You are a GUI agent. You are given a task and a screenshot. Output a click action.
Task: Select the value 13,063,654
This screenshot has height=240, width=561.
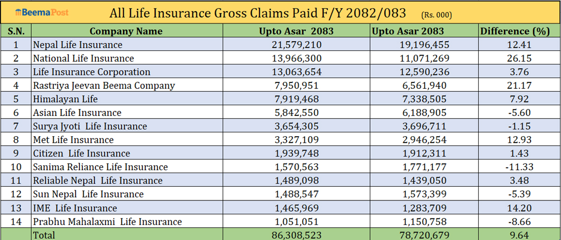point(296,72)
